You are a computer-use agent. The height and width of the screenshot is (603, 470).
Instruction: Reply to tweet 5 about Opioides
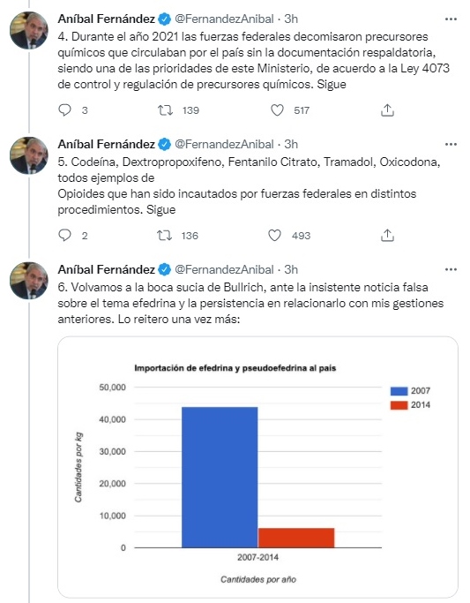pyautogui.click(x=64, y=236)
